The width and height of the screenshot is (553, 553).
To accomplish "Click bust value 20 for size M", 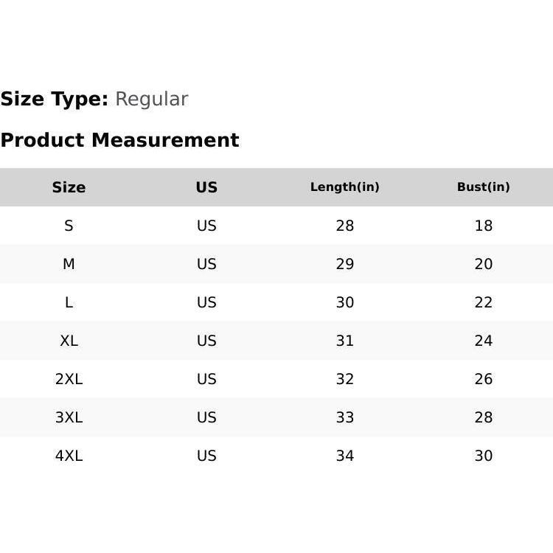I will point(484,264).
